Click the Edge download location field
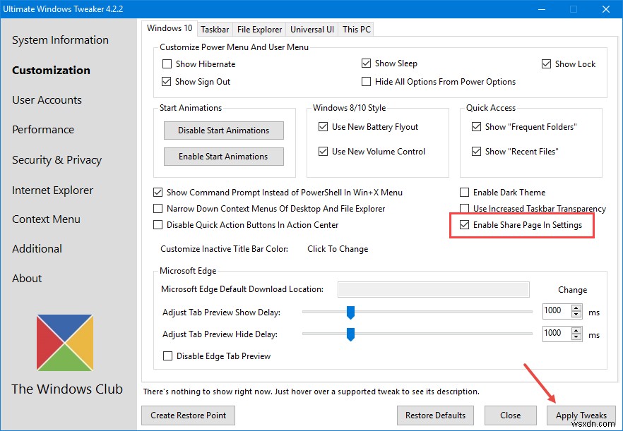Image resolution: width=623 pixels, height=431 pixels. [433, 289]
